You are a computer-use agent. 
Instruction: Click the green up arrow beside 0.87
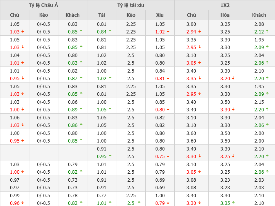(x=80, y=79)
